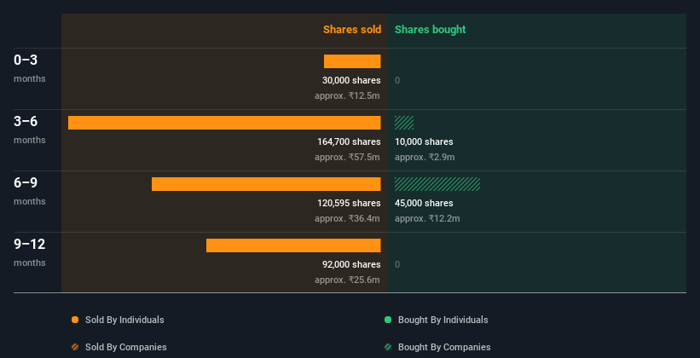Click the Sold By Companies hatched legend dot

coord(75,347)
